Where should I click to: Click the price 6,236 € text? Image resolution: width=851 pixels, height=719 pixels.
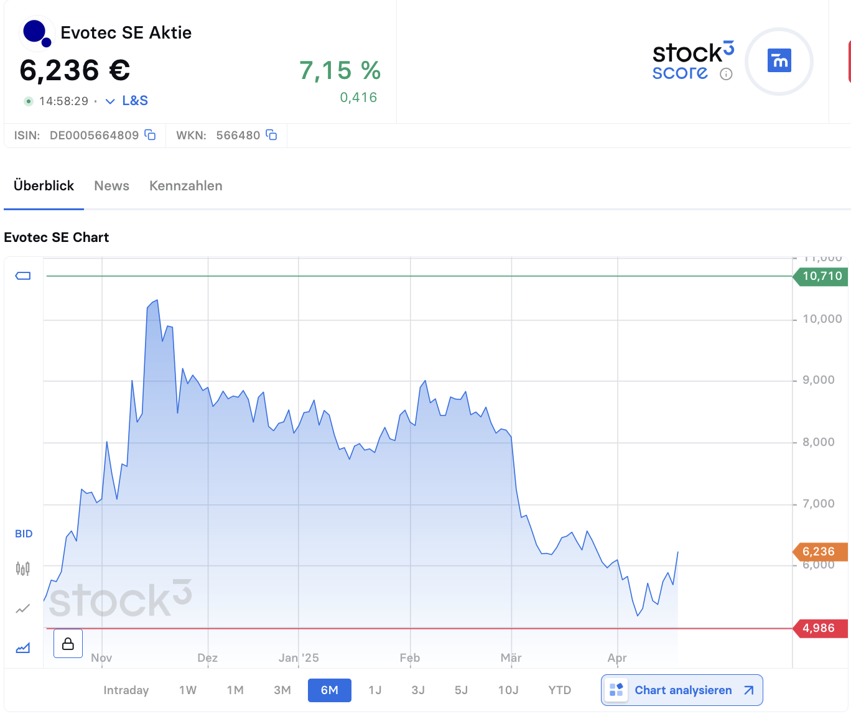75,70
